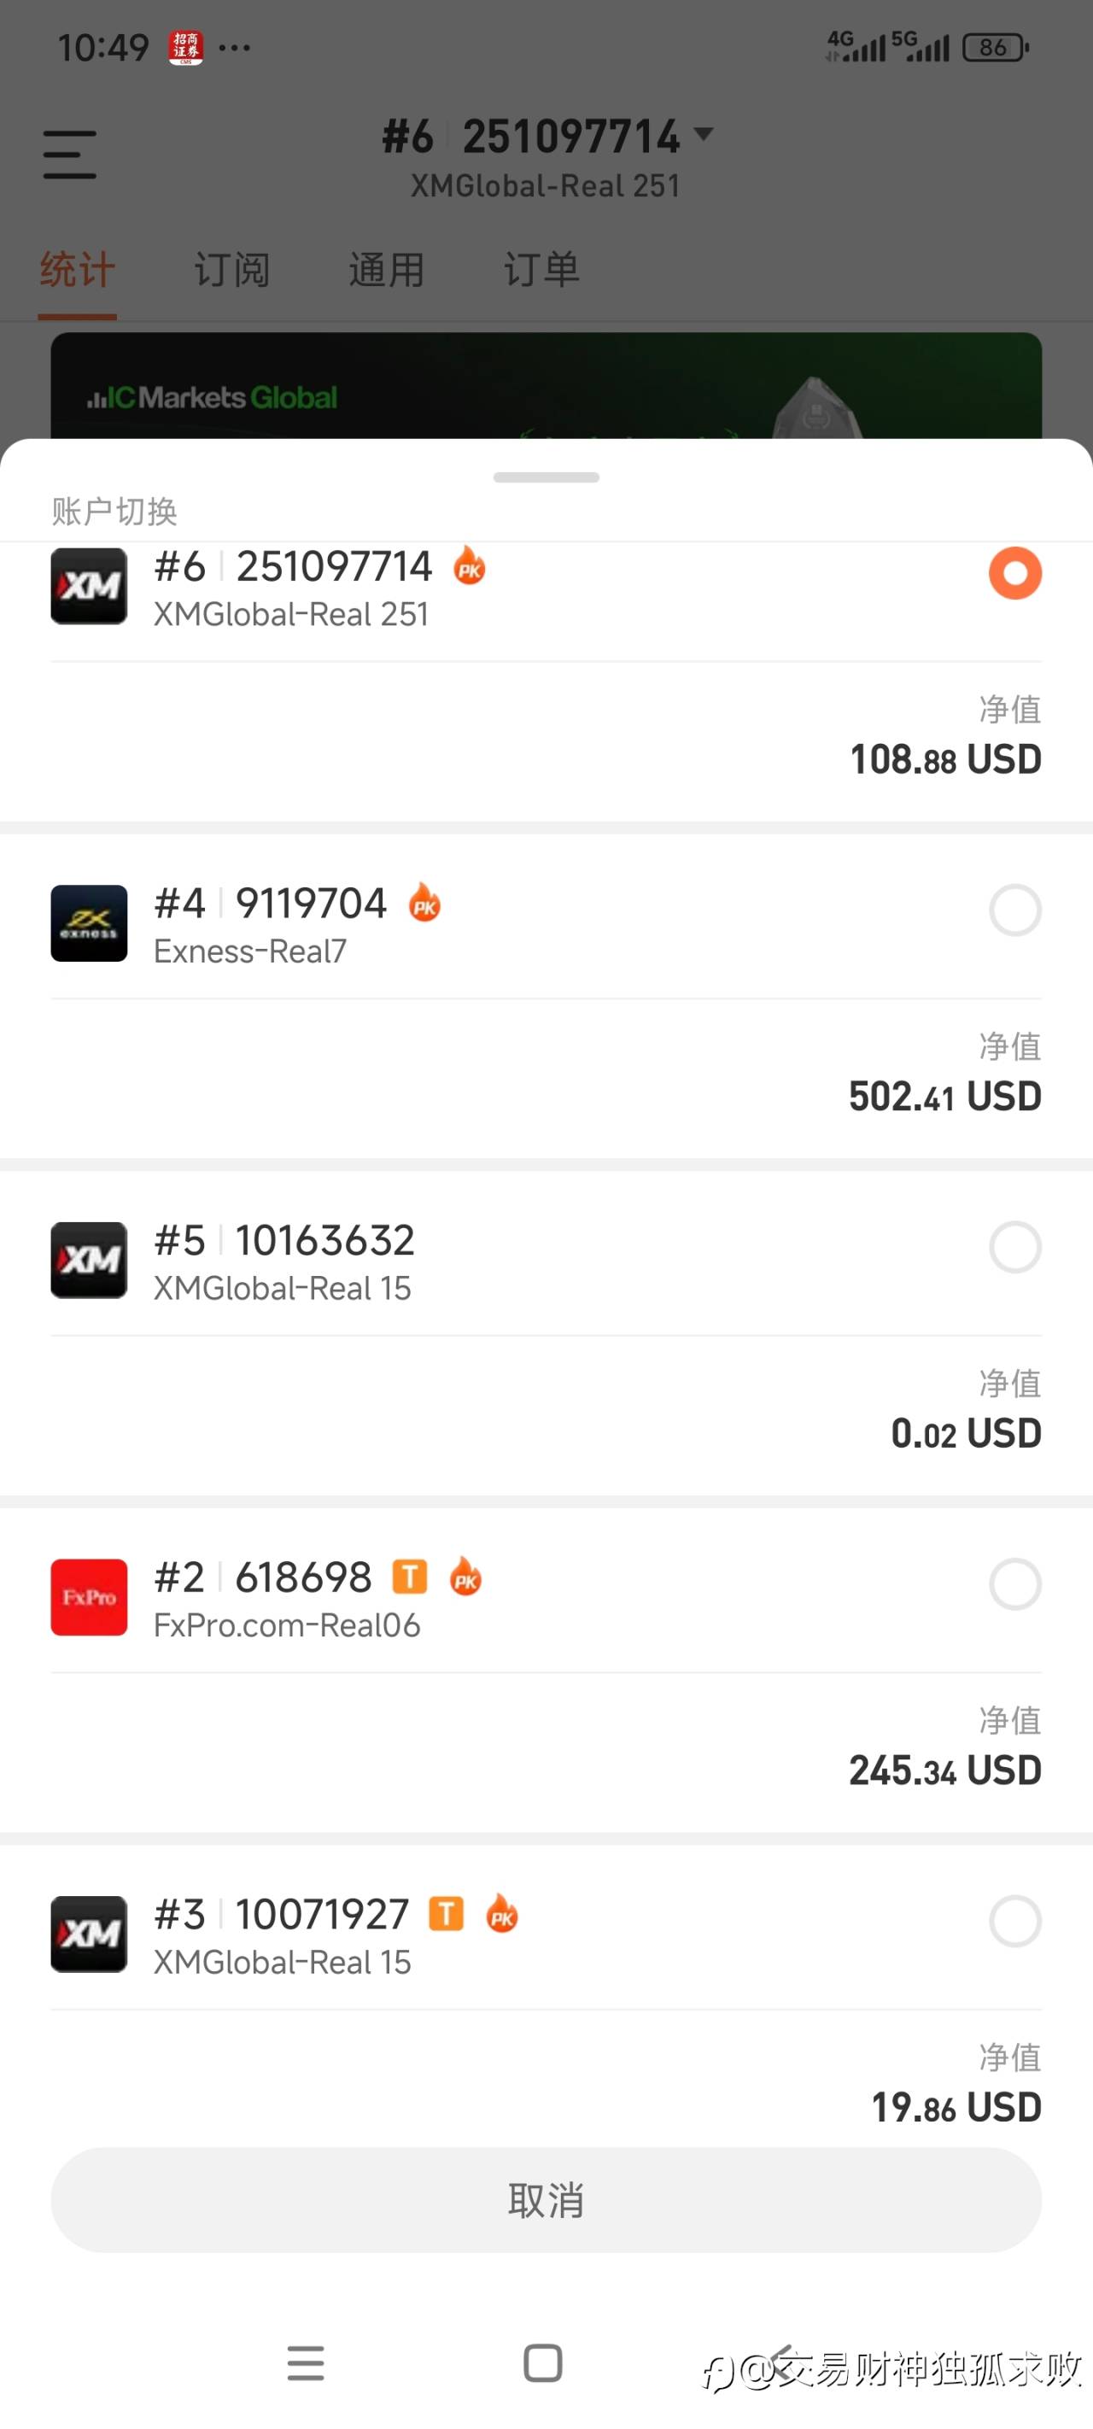Switch to the 订阅 tab

point(232,271)
